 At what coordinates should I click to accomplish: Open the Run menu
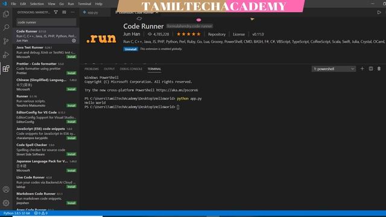click(71, 4)
